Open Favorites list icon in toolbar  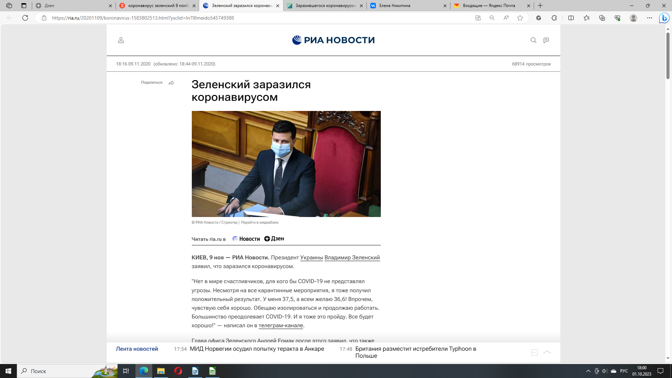[x=587, y=18]
